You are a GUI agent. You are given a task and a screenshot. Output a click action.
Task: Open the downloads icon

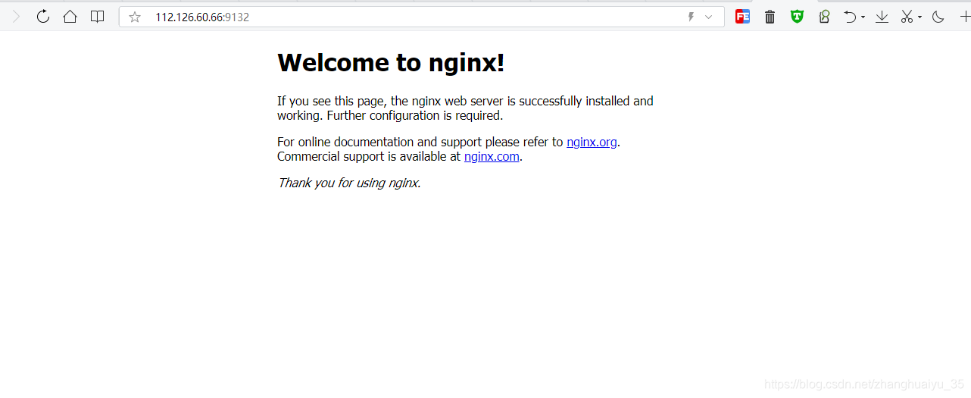(x=882, y=17)
